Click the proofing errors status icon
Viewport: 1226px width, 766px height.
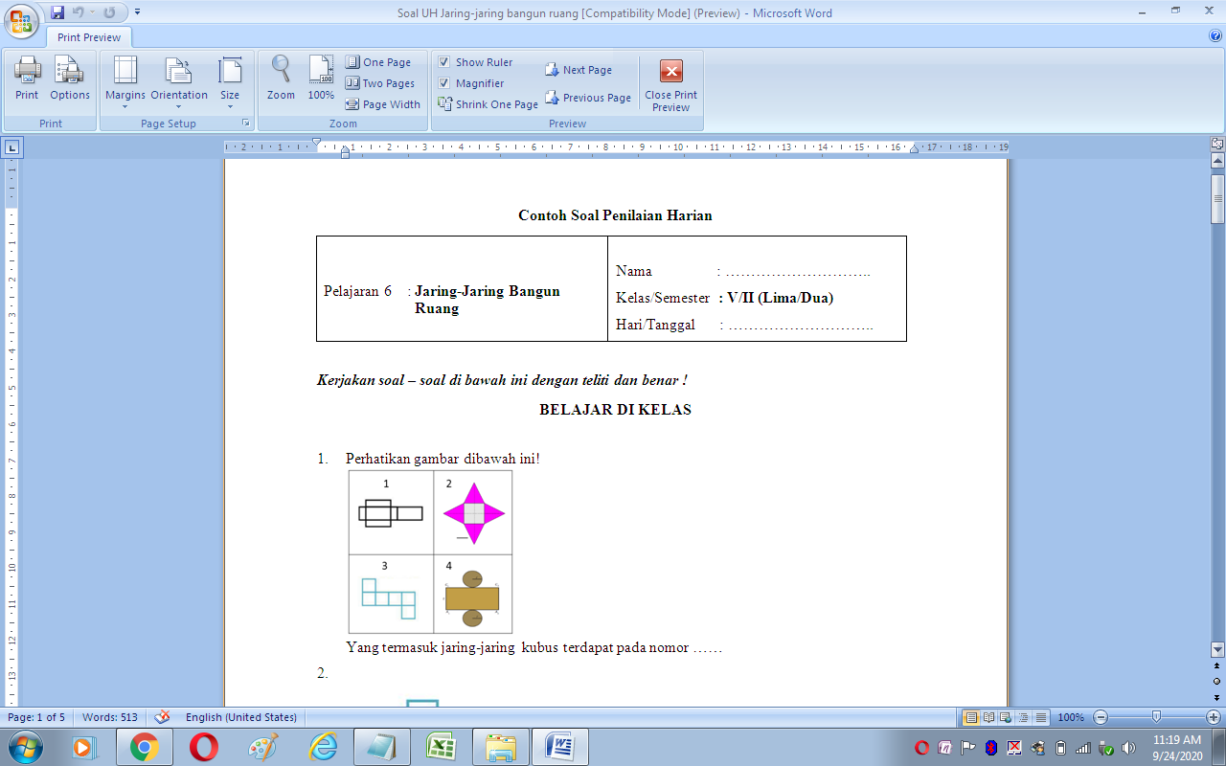(x=162, y=717)
